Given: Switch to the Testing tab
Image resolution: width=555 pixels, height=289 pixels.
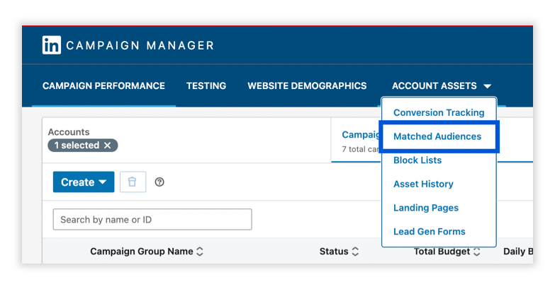Looking at the screenshot, I should (x=206, y=85).
